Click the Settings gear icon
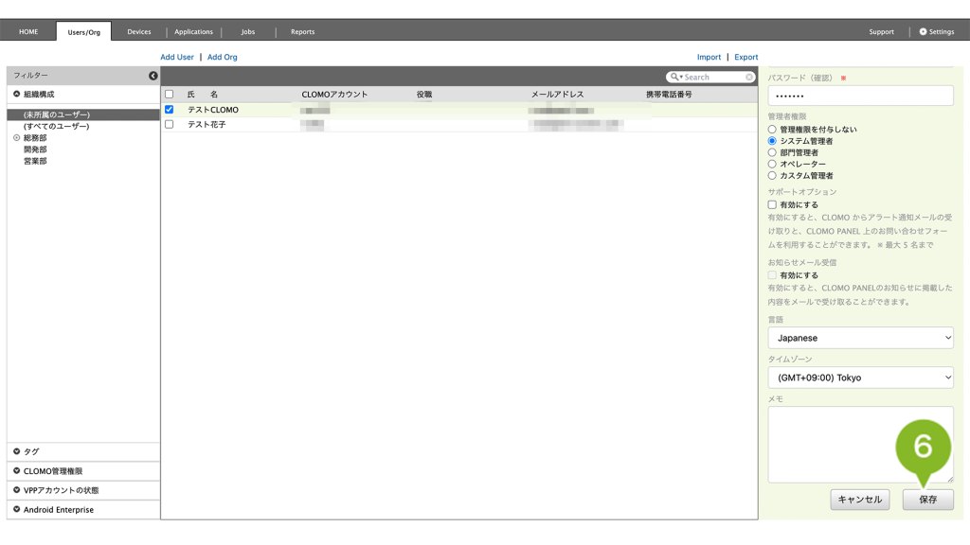 [924, 31]
